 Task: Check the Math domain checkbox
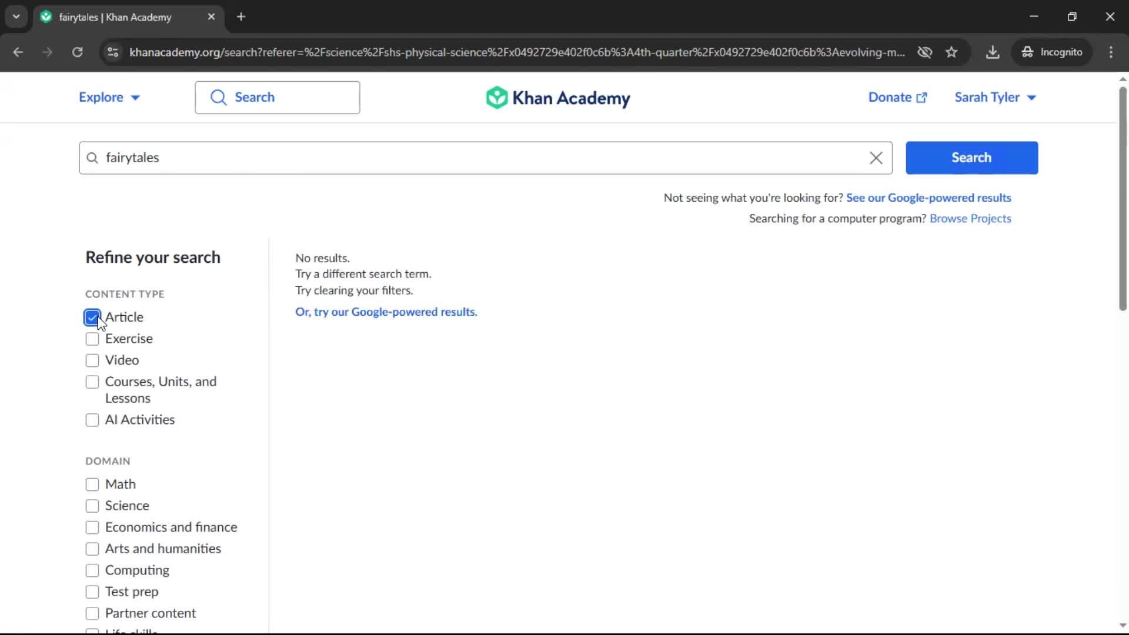click(92, 484)
